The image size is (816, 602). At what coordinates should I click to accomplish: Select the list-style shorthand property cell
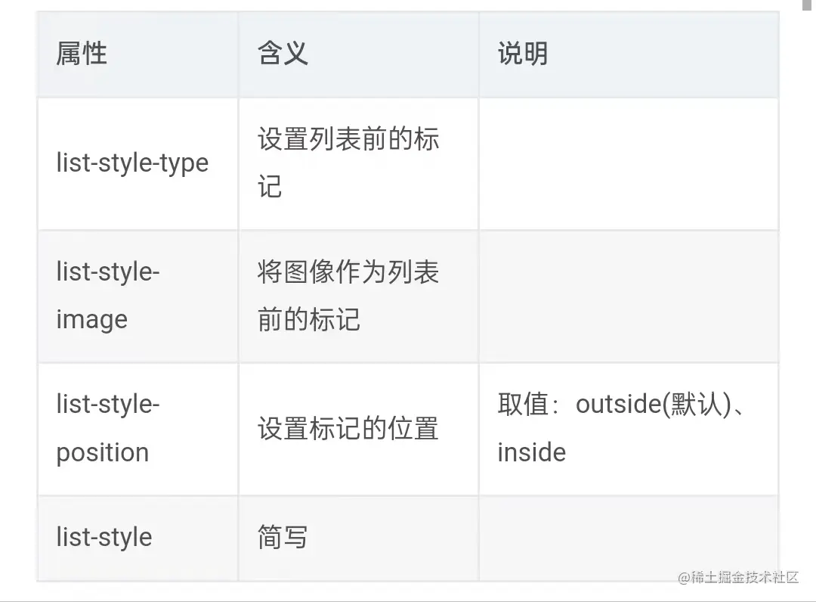pos(104,538)
